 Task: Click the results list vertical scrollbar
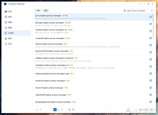(x=153, y=26)
